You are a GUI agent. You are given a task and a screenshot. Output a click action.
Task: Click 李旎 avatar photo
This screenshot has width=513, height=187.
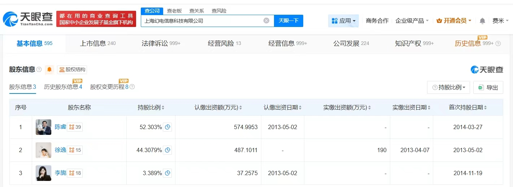coord(43,173)
